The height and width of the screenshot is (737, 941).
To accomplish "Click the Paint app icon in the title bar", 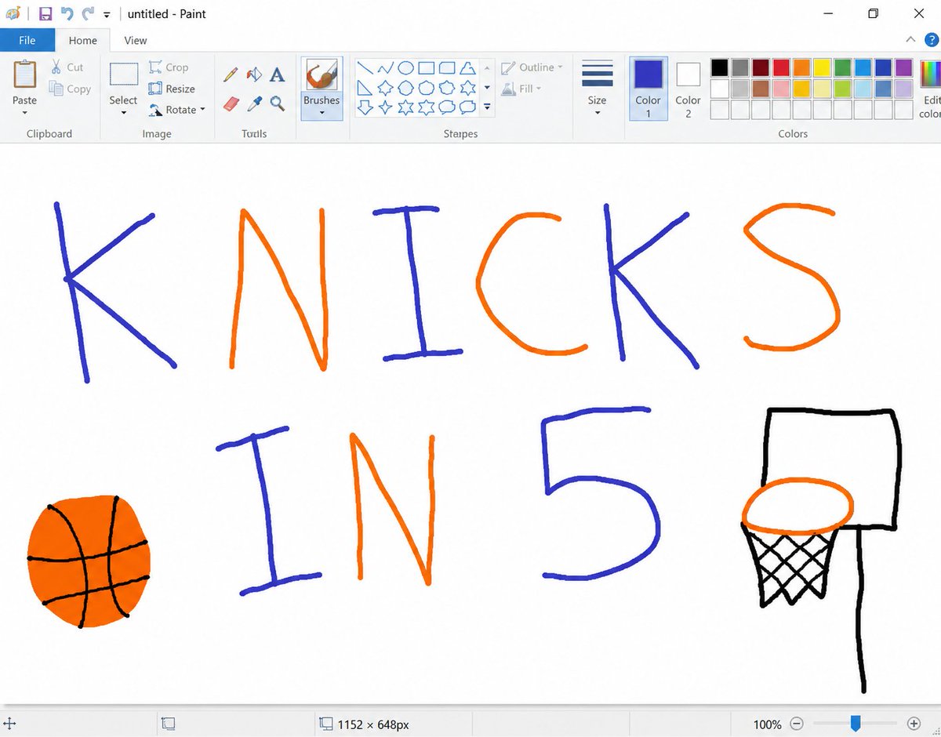I will pos(13,13).
